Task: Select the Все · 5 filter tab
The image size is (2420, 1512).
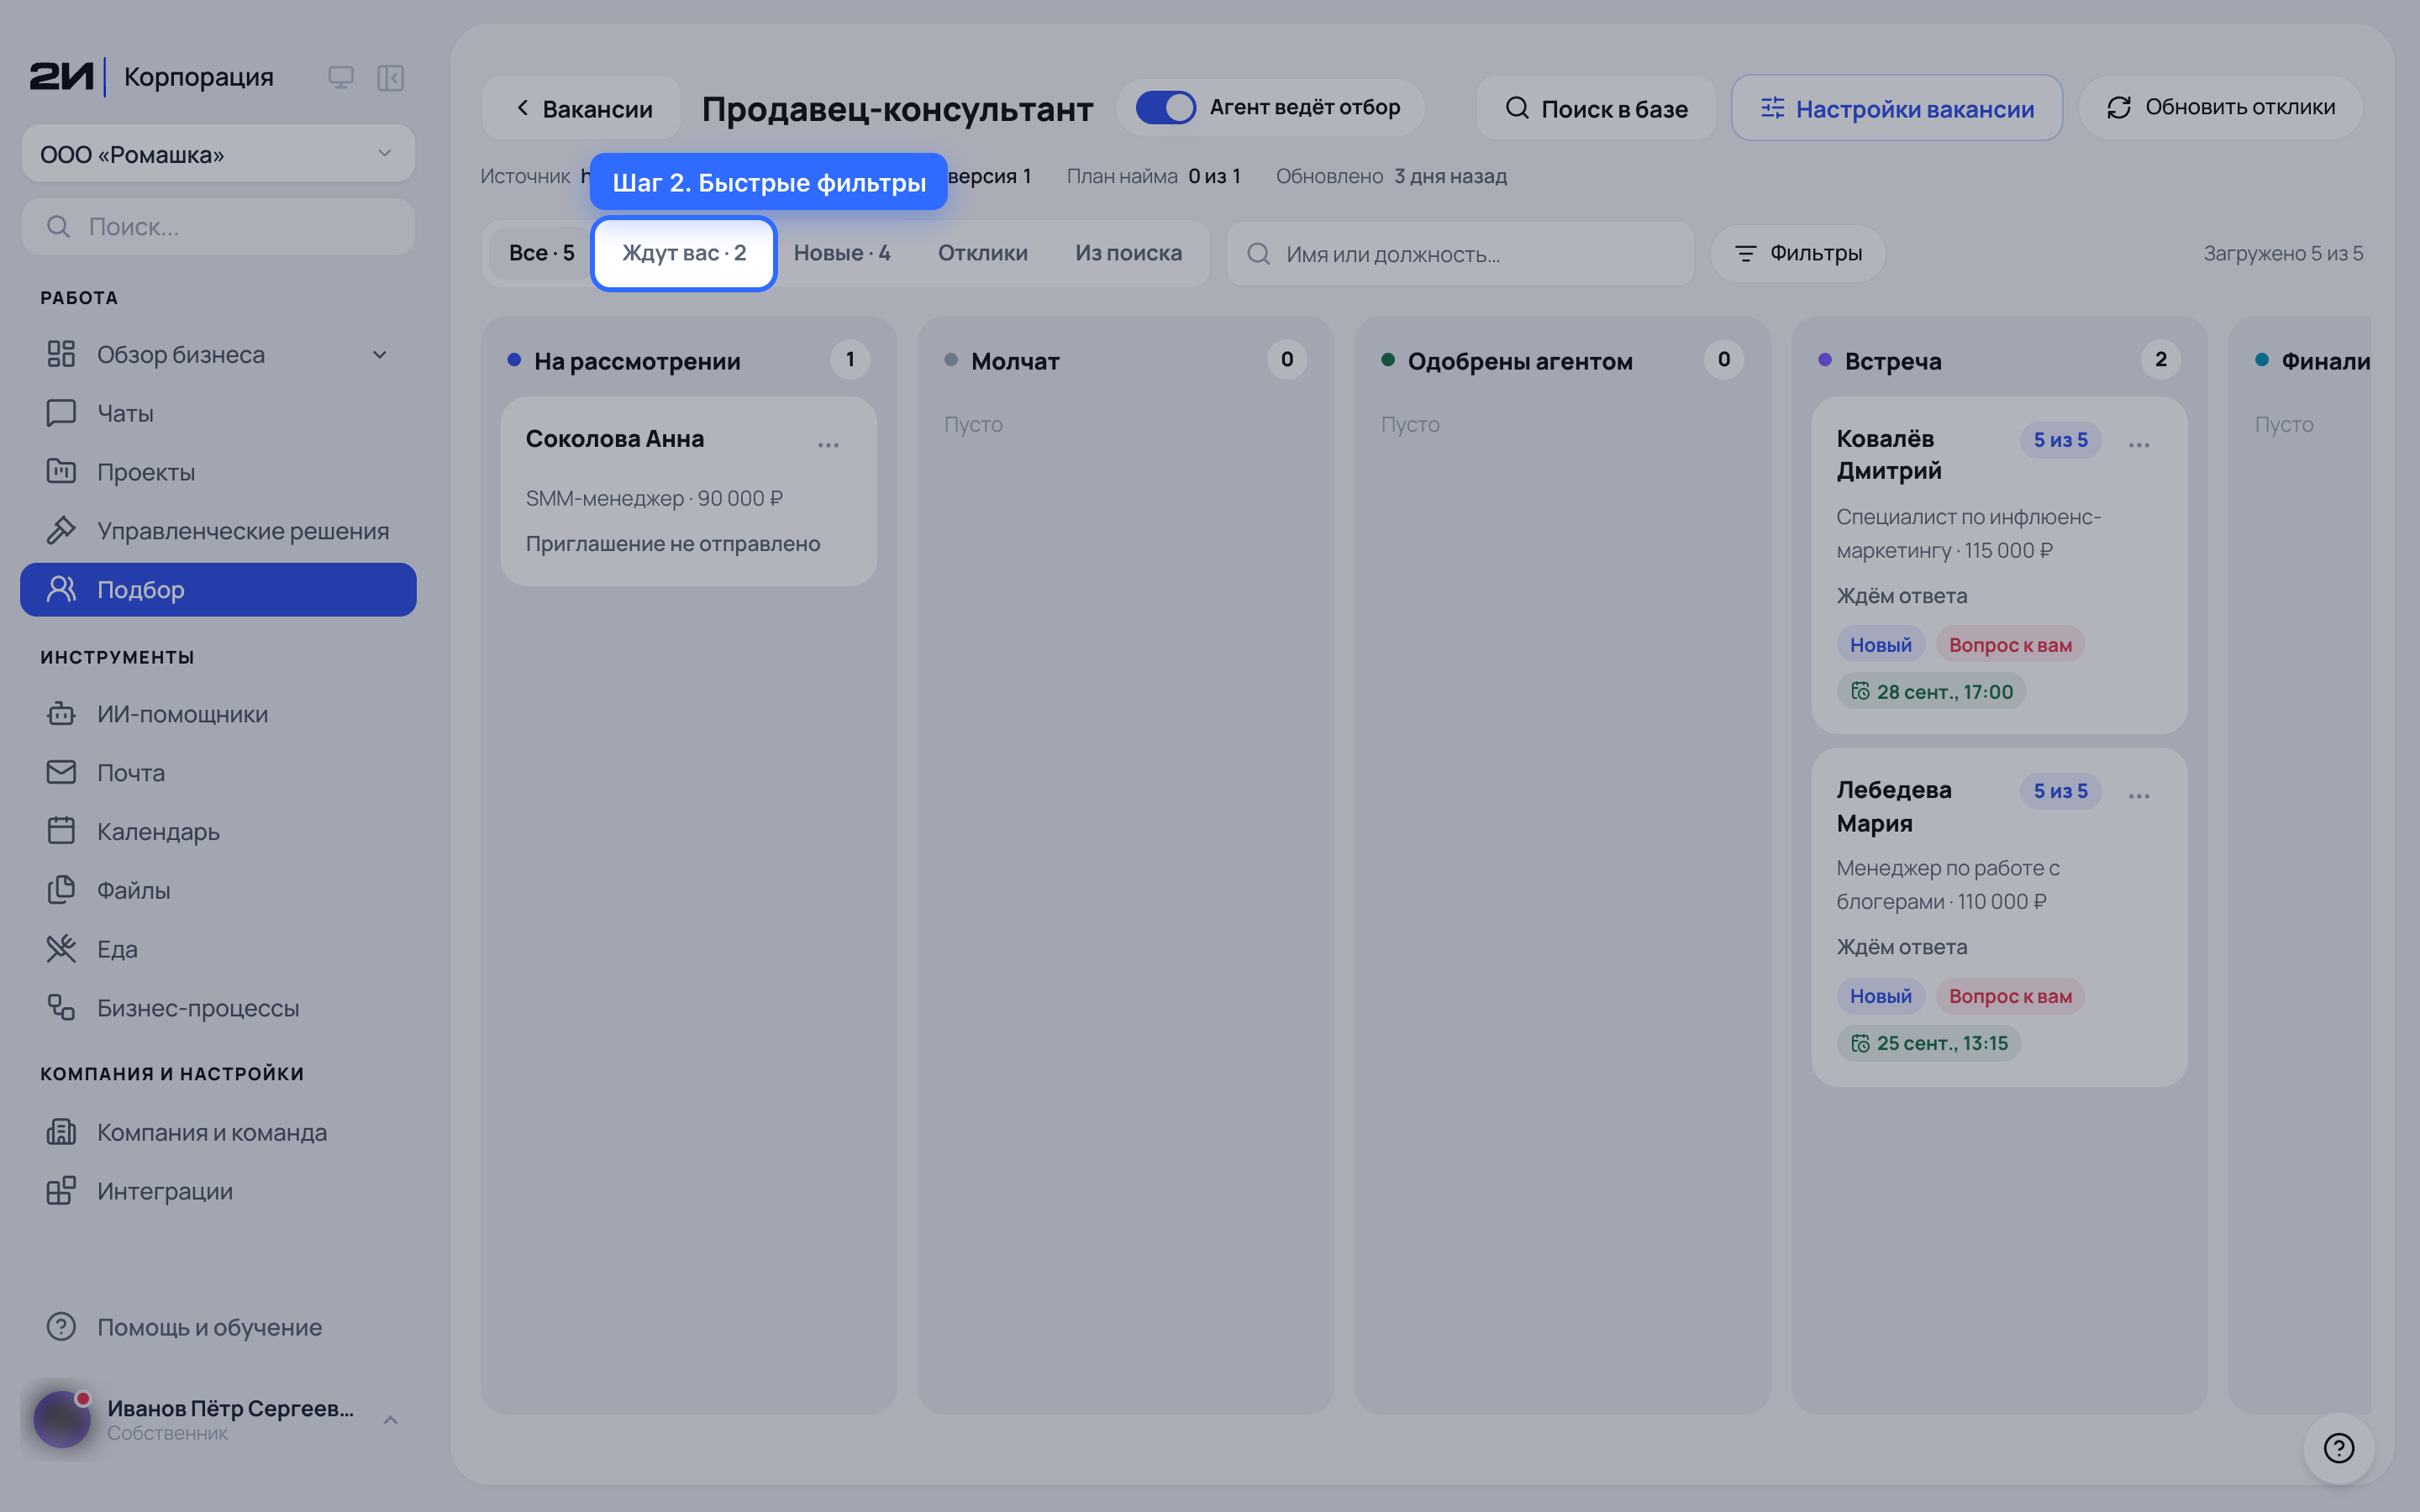Action: tap(541, 253)
